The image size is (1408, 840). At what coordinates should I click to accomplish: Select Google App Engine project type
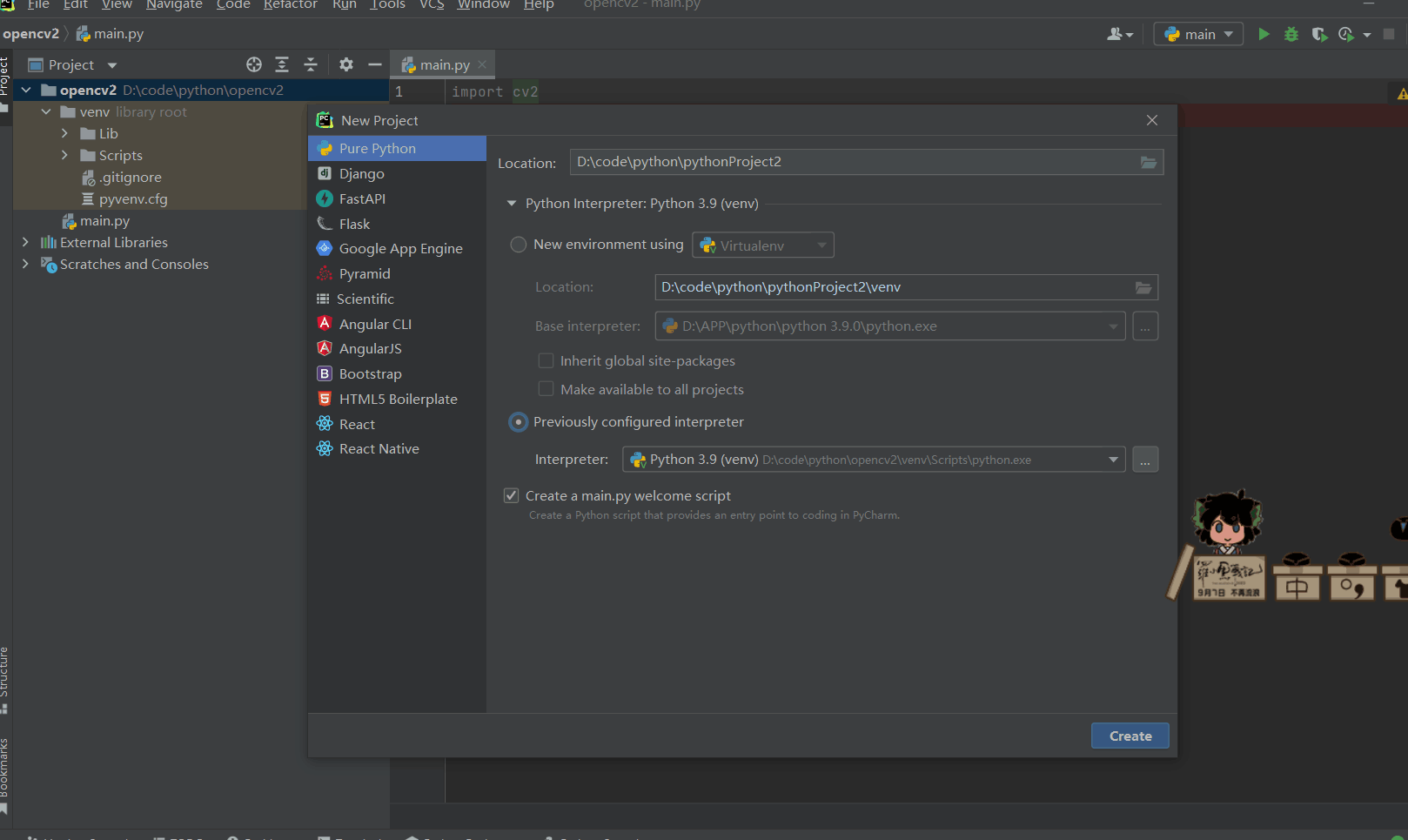tap(397, 248)
